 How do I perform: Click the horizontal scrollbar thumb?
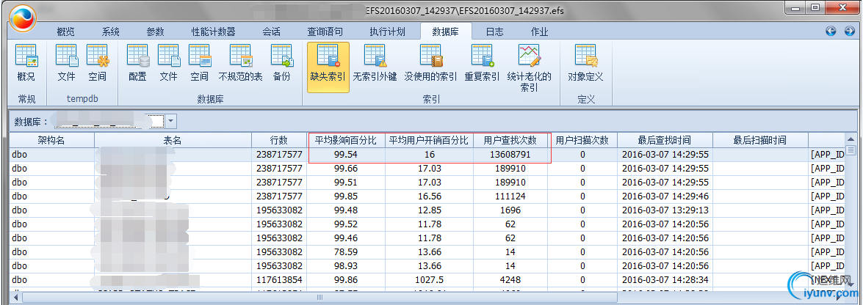(x=319, y=298)
